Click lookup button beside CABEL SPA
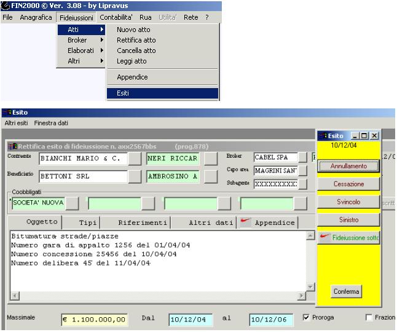Viewport: 397px width, 332px height. [x=303, y=157]
